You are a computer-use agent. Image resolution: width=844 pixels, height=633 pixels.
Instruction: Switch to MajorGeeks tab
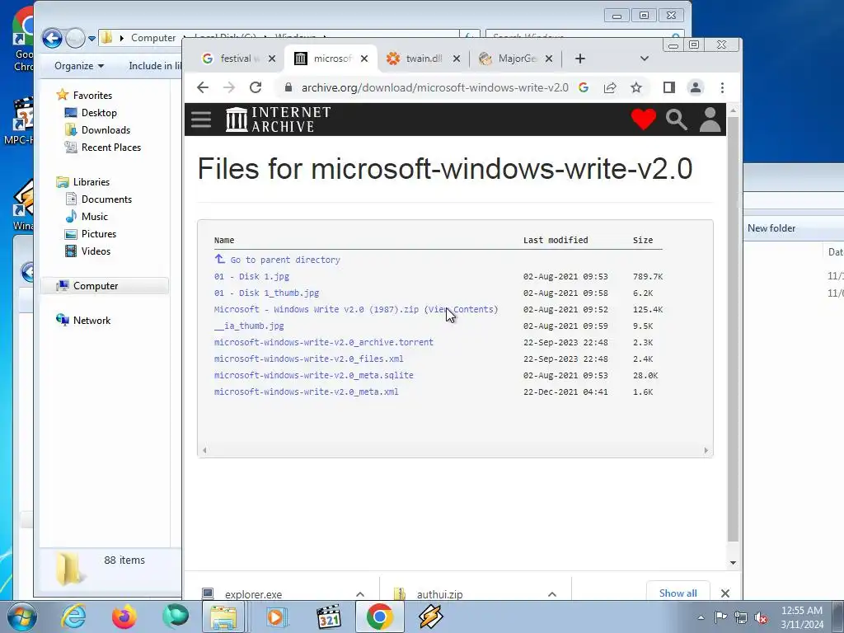tap(509, 59)
